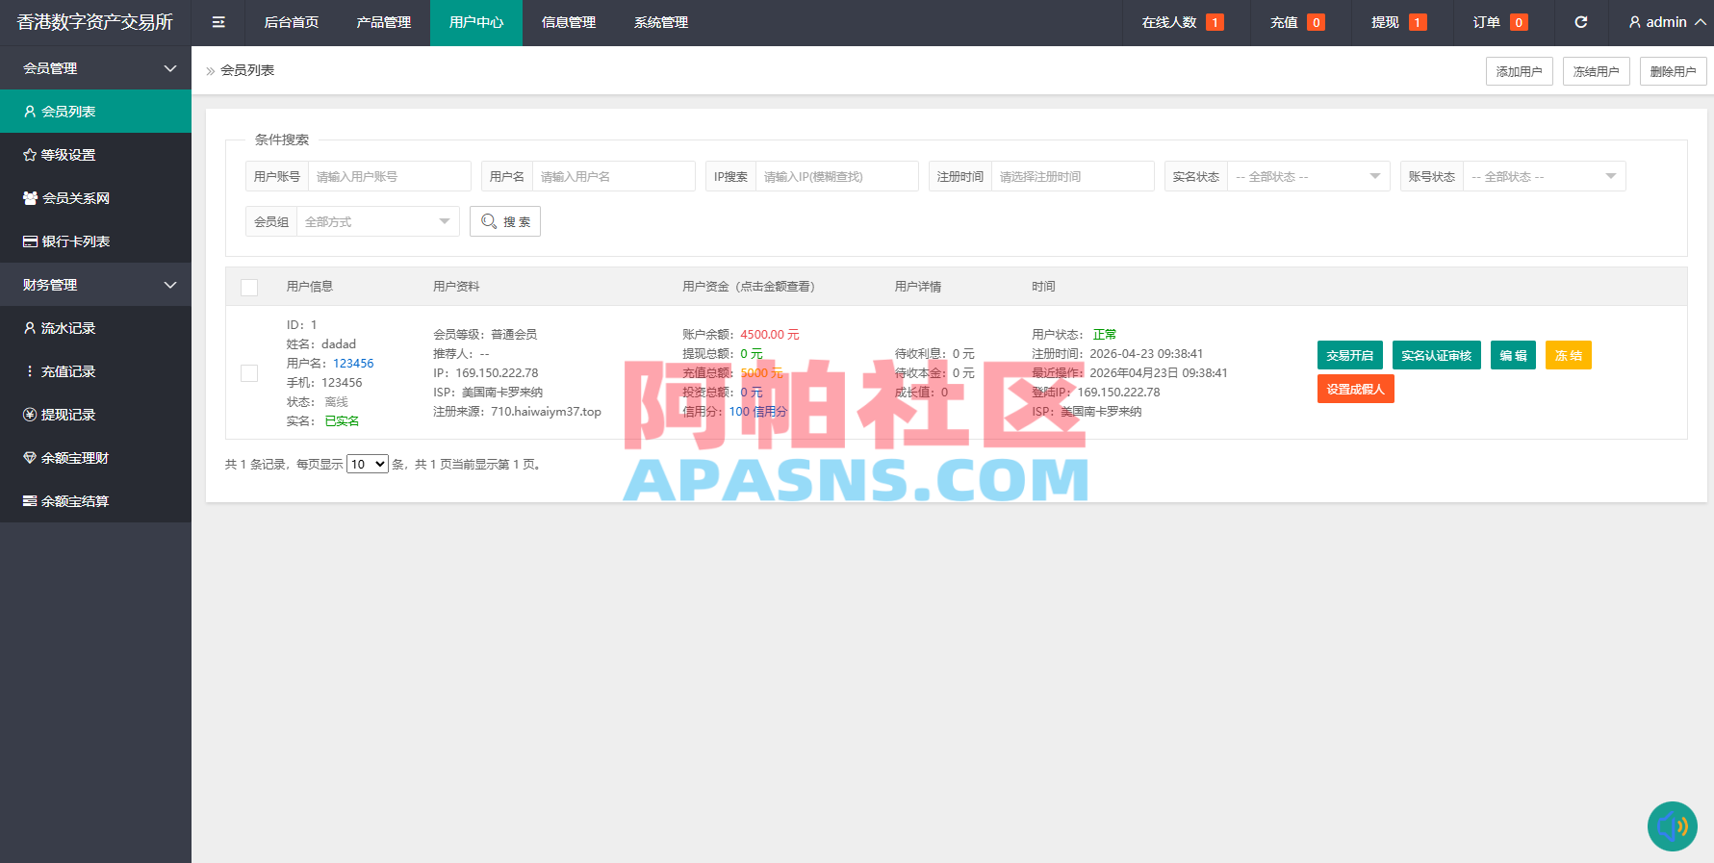Screen dimensions: 1714x863
Task: Open 等级设置 star item in sidebar
Action: tap(95, 155)
